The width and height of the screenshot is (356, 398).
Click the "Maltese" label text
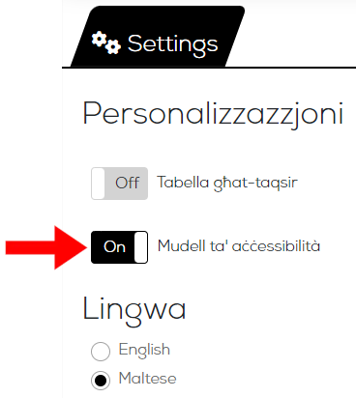coord(148,379)
